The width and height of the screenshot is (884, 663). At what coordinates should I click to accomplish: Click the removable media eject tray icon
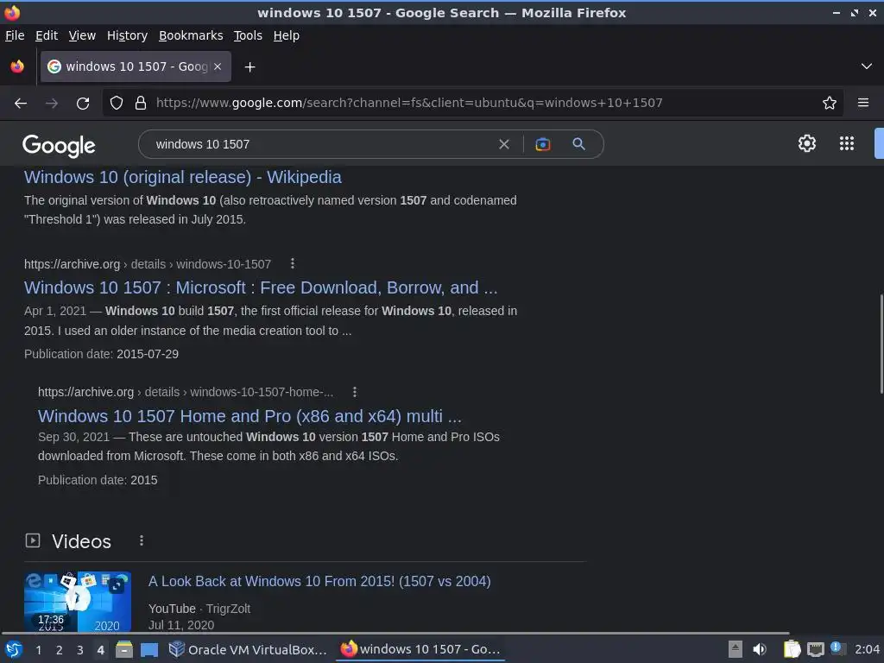coord(735,649)
